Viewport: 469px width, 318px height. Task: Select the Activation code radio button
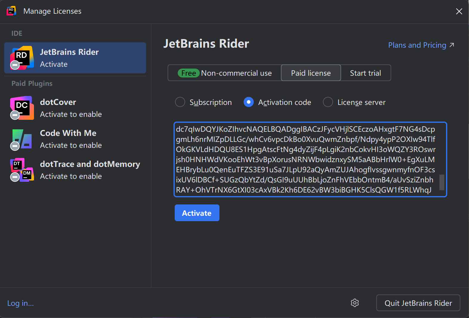pyautogui.click(x=249, y=102)
